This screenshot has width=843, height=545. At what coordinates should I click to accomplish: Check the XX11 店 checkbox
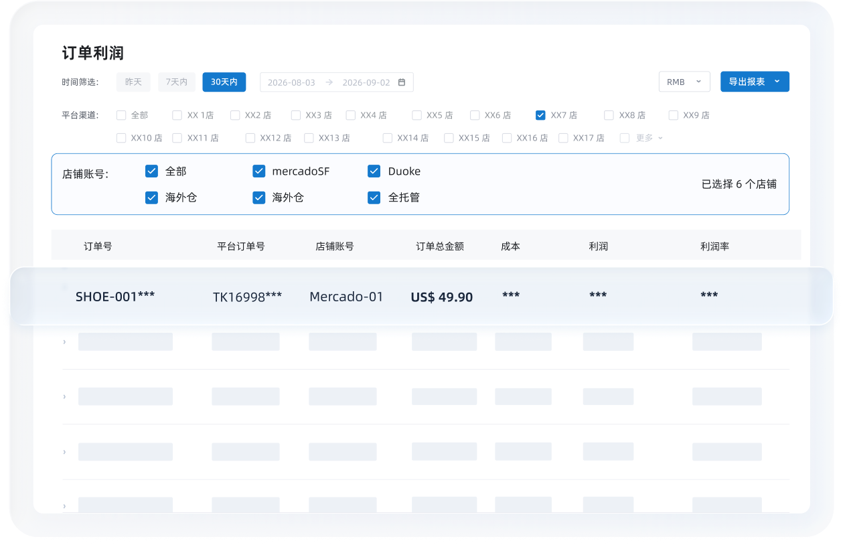tap(177, 138)
